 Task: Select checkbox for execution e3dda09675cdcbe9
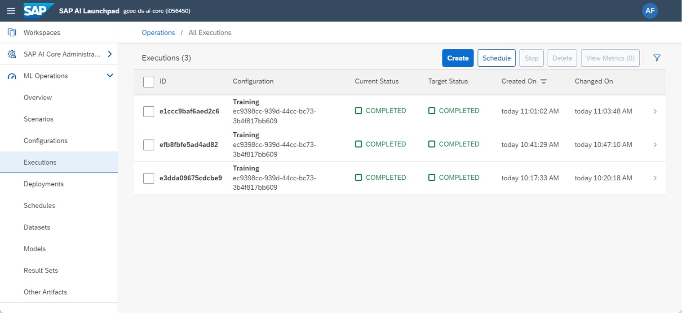(x=149, y=178)
